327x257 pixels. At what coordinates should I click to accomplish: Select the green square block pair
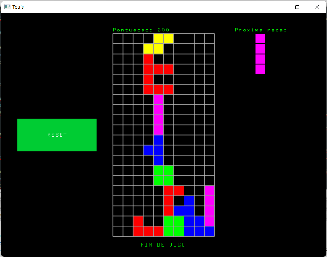[163, 175]
